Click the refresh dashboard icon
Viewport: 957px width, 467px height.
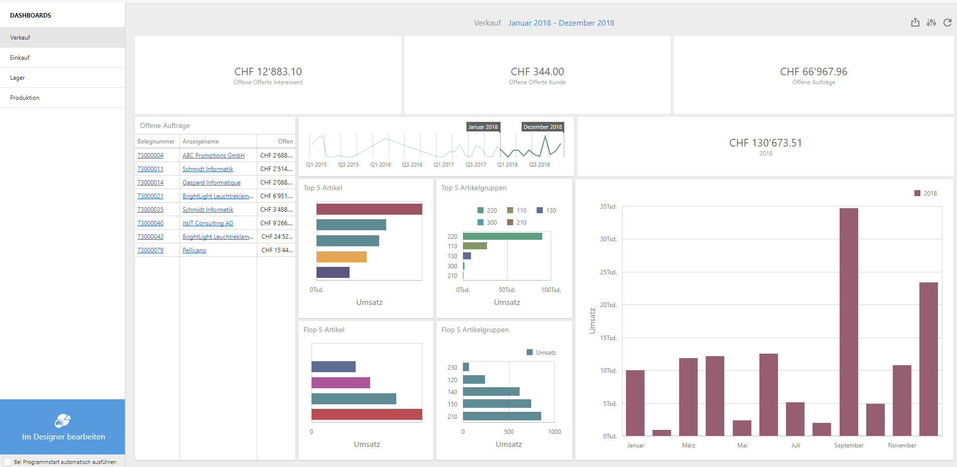click(947, 23)
